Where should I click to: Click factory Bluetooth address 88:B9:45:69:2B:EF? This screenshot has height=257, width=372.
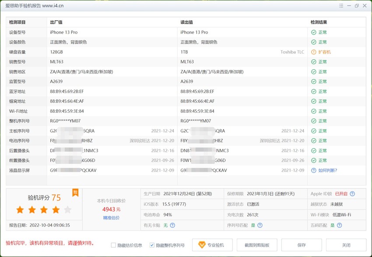point(67,91)
